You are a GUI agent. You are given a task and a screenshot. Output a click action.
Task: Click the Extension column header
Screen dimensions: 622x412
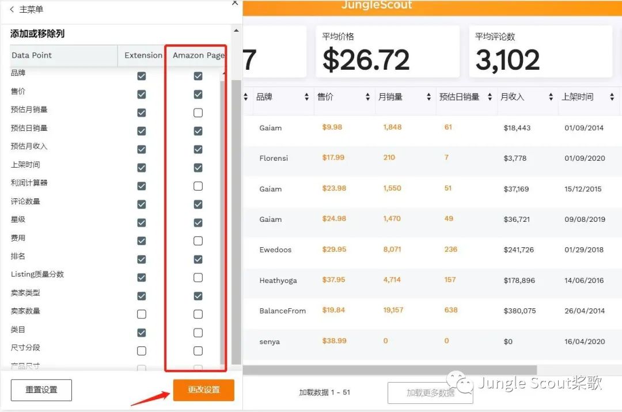[143, 55]
